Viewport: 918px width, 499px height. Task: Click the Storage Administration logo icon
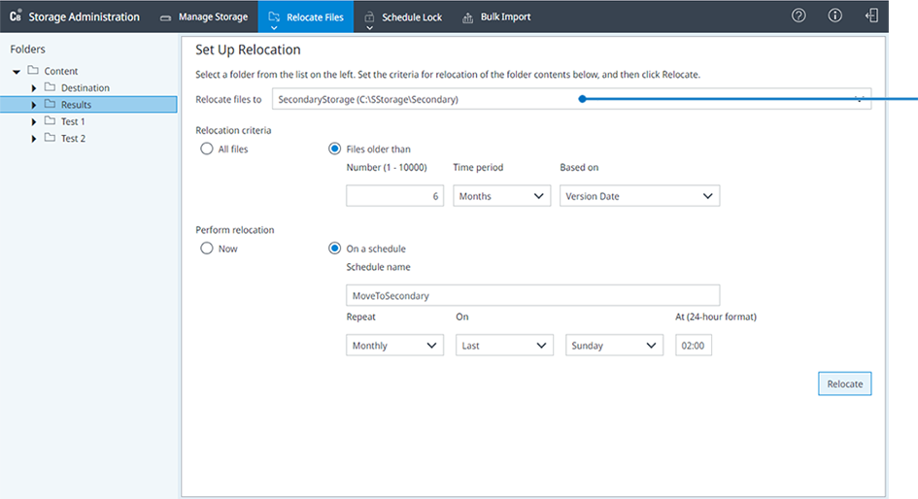coord(16,17)
